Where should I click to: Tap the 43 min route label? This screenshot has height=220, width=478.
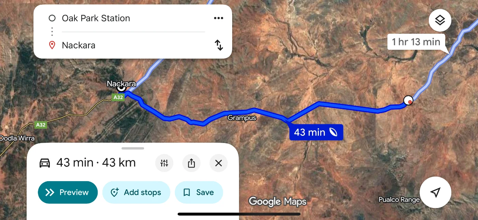tap(316, 132)
